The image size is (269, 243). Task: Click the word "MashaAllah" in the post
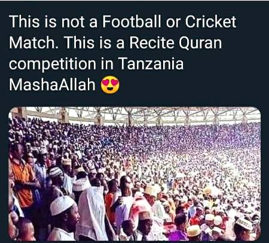click(x=52, y=85)
